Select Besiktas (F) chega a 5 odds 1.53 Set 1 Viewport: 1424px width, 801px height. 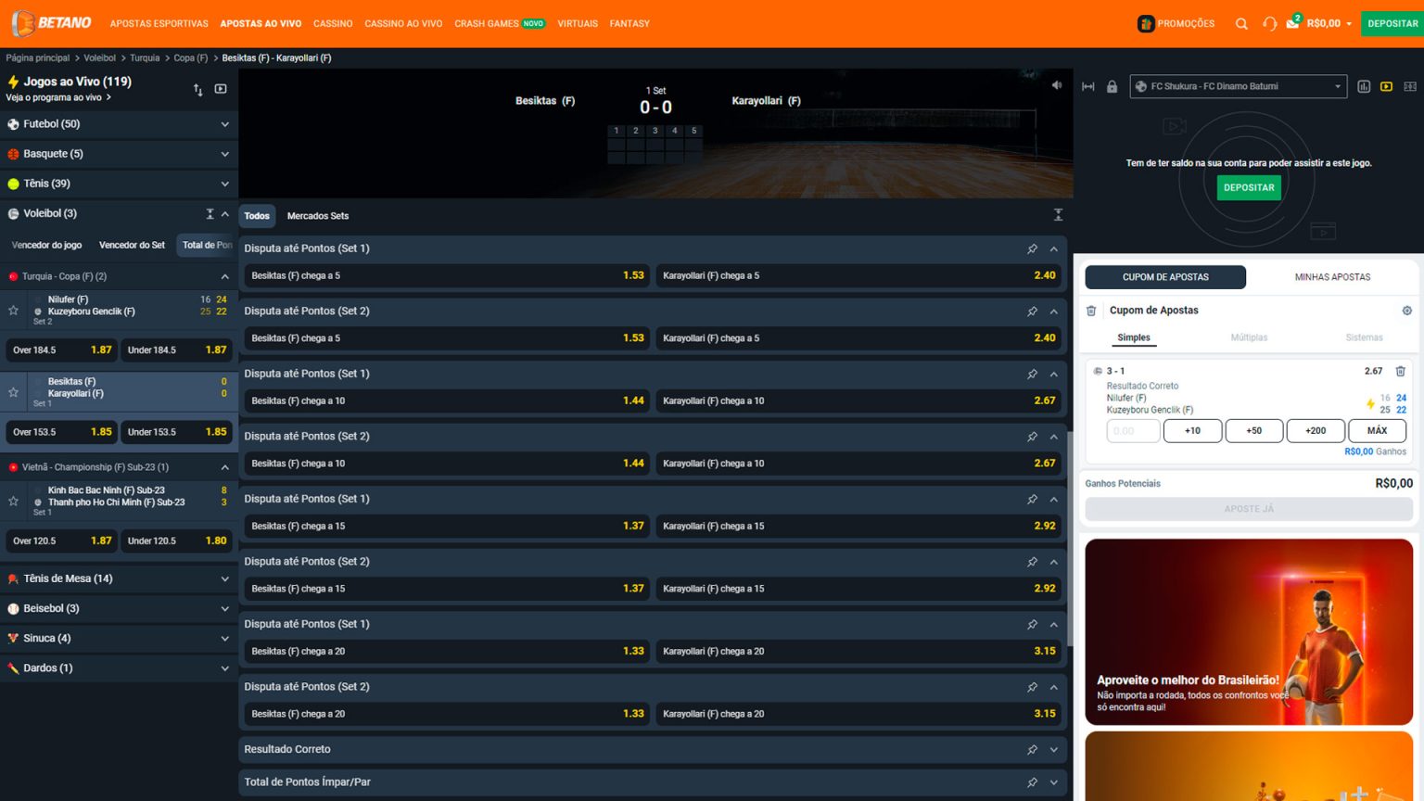[x=448, y=275]
